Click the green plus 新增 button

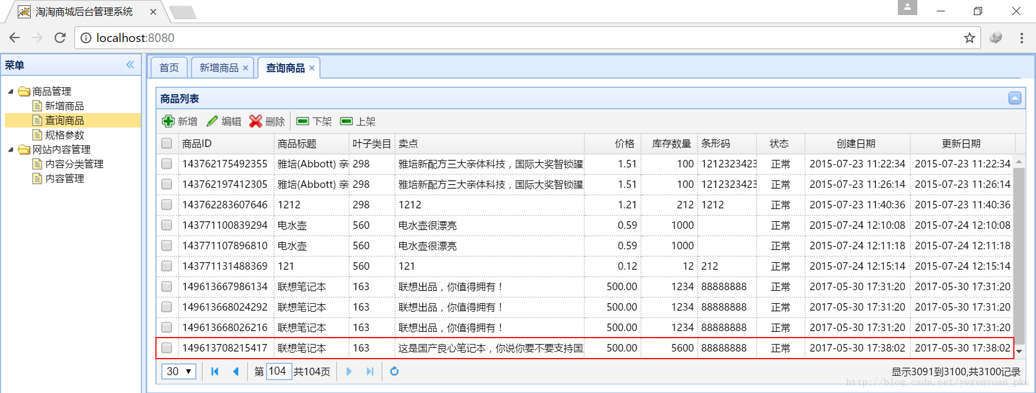[x=180, y=122]
